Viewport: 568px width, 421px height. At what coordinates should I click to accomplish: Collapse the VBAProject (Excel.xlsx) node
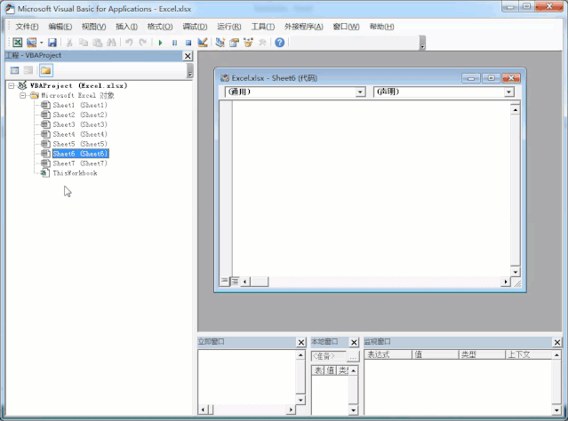(12, 86)
